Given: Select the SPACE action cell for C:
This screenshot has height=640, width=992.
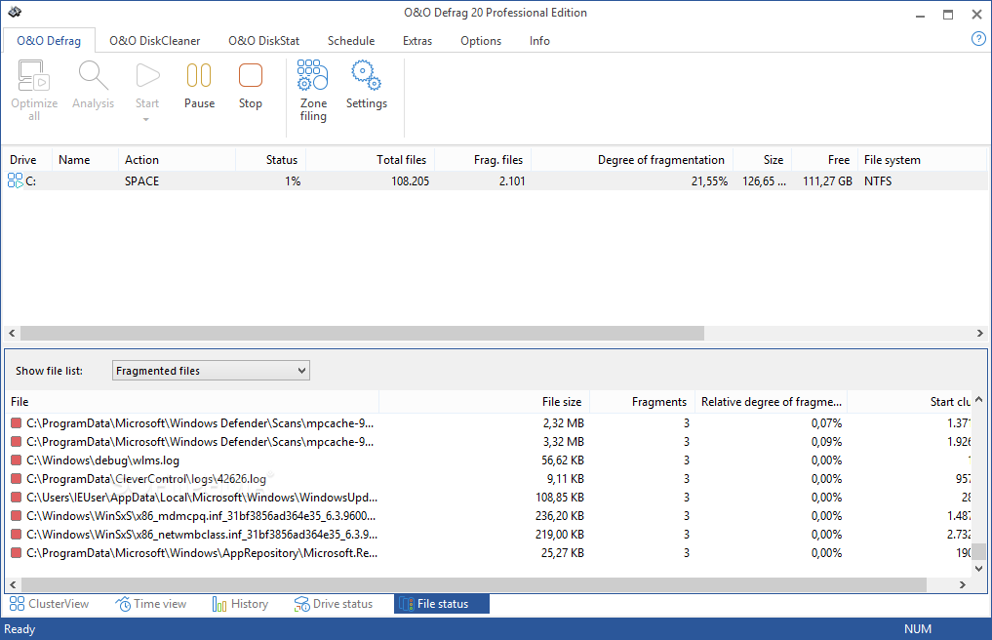Looking at the screenshot, I should 141,181.
